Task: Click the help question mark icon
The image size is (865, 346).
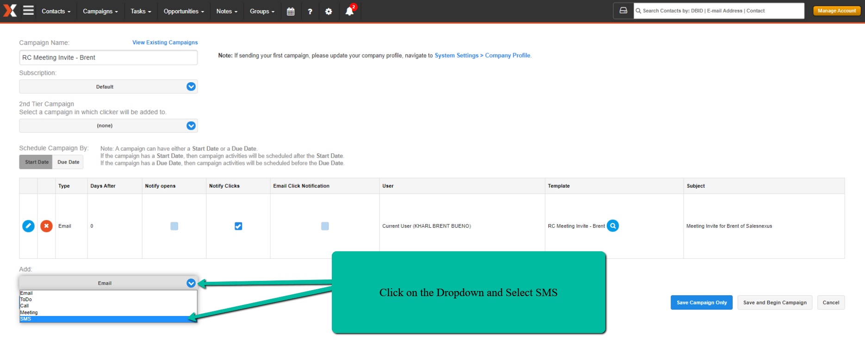Action: pos(310,11)
